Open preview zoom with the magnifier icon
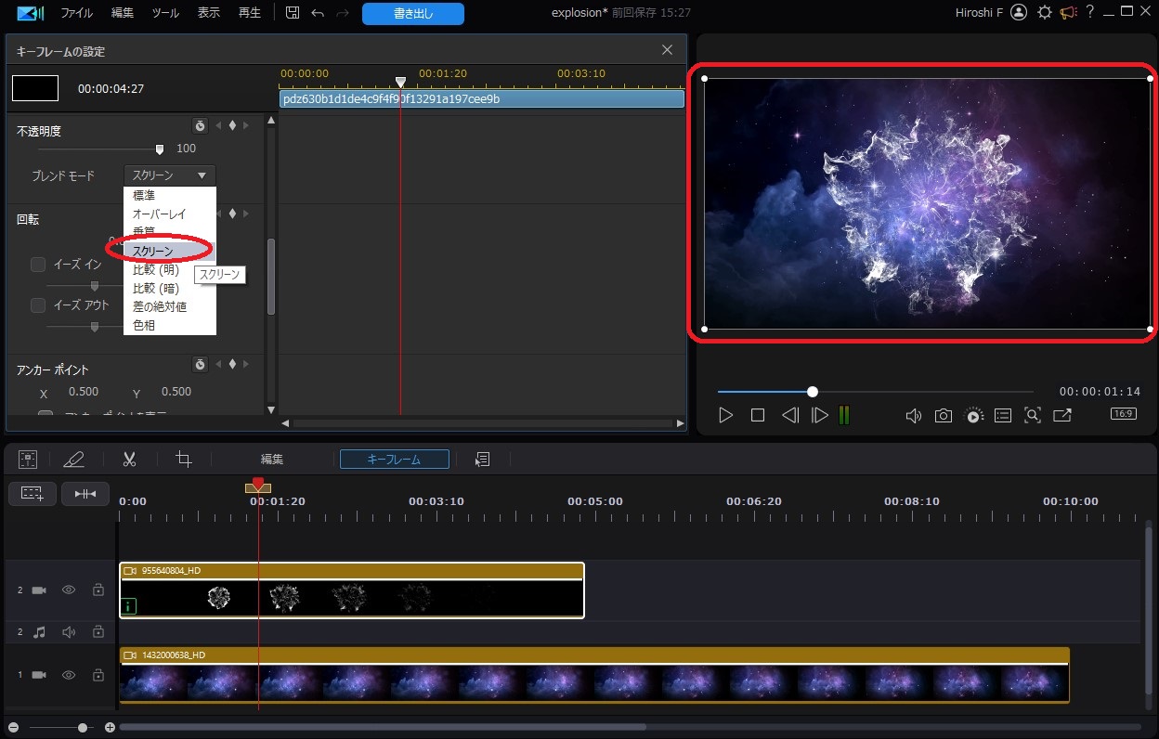1159x739 pixels. [x=1033, y=415]
